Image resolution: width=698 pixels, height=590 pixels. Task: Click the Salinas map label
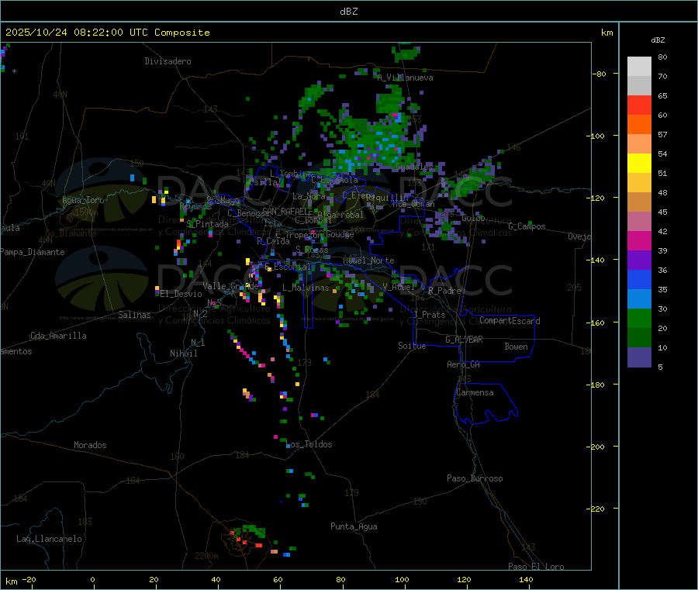(x=134, y=315)
